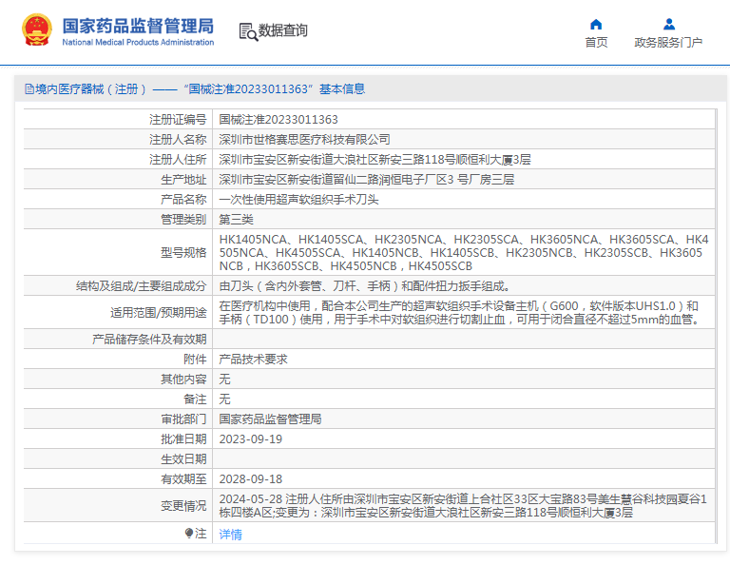Click the 批准日期 row label
Screen dimensions: 730x565
pos(183,439)
